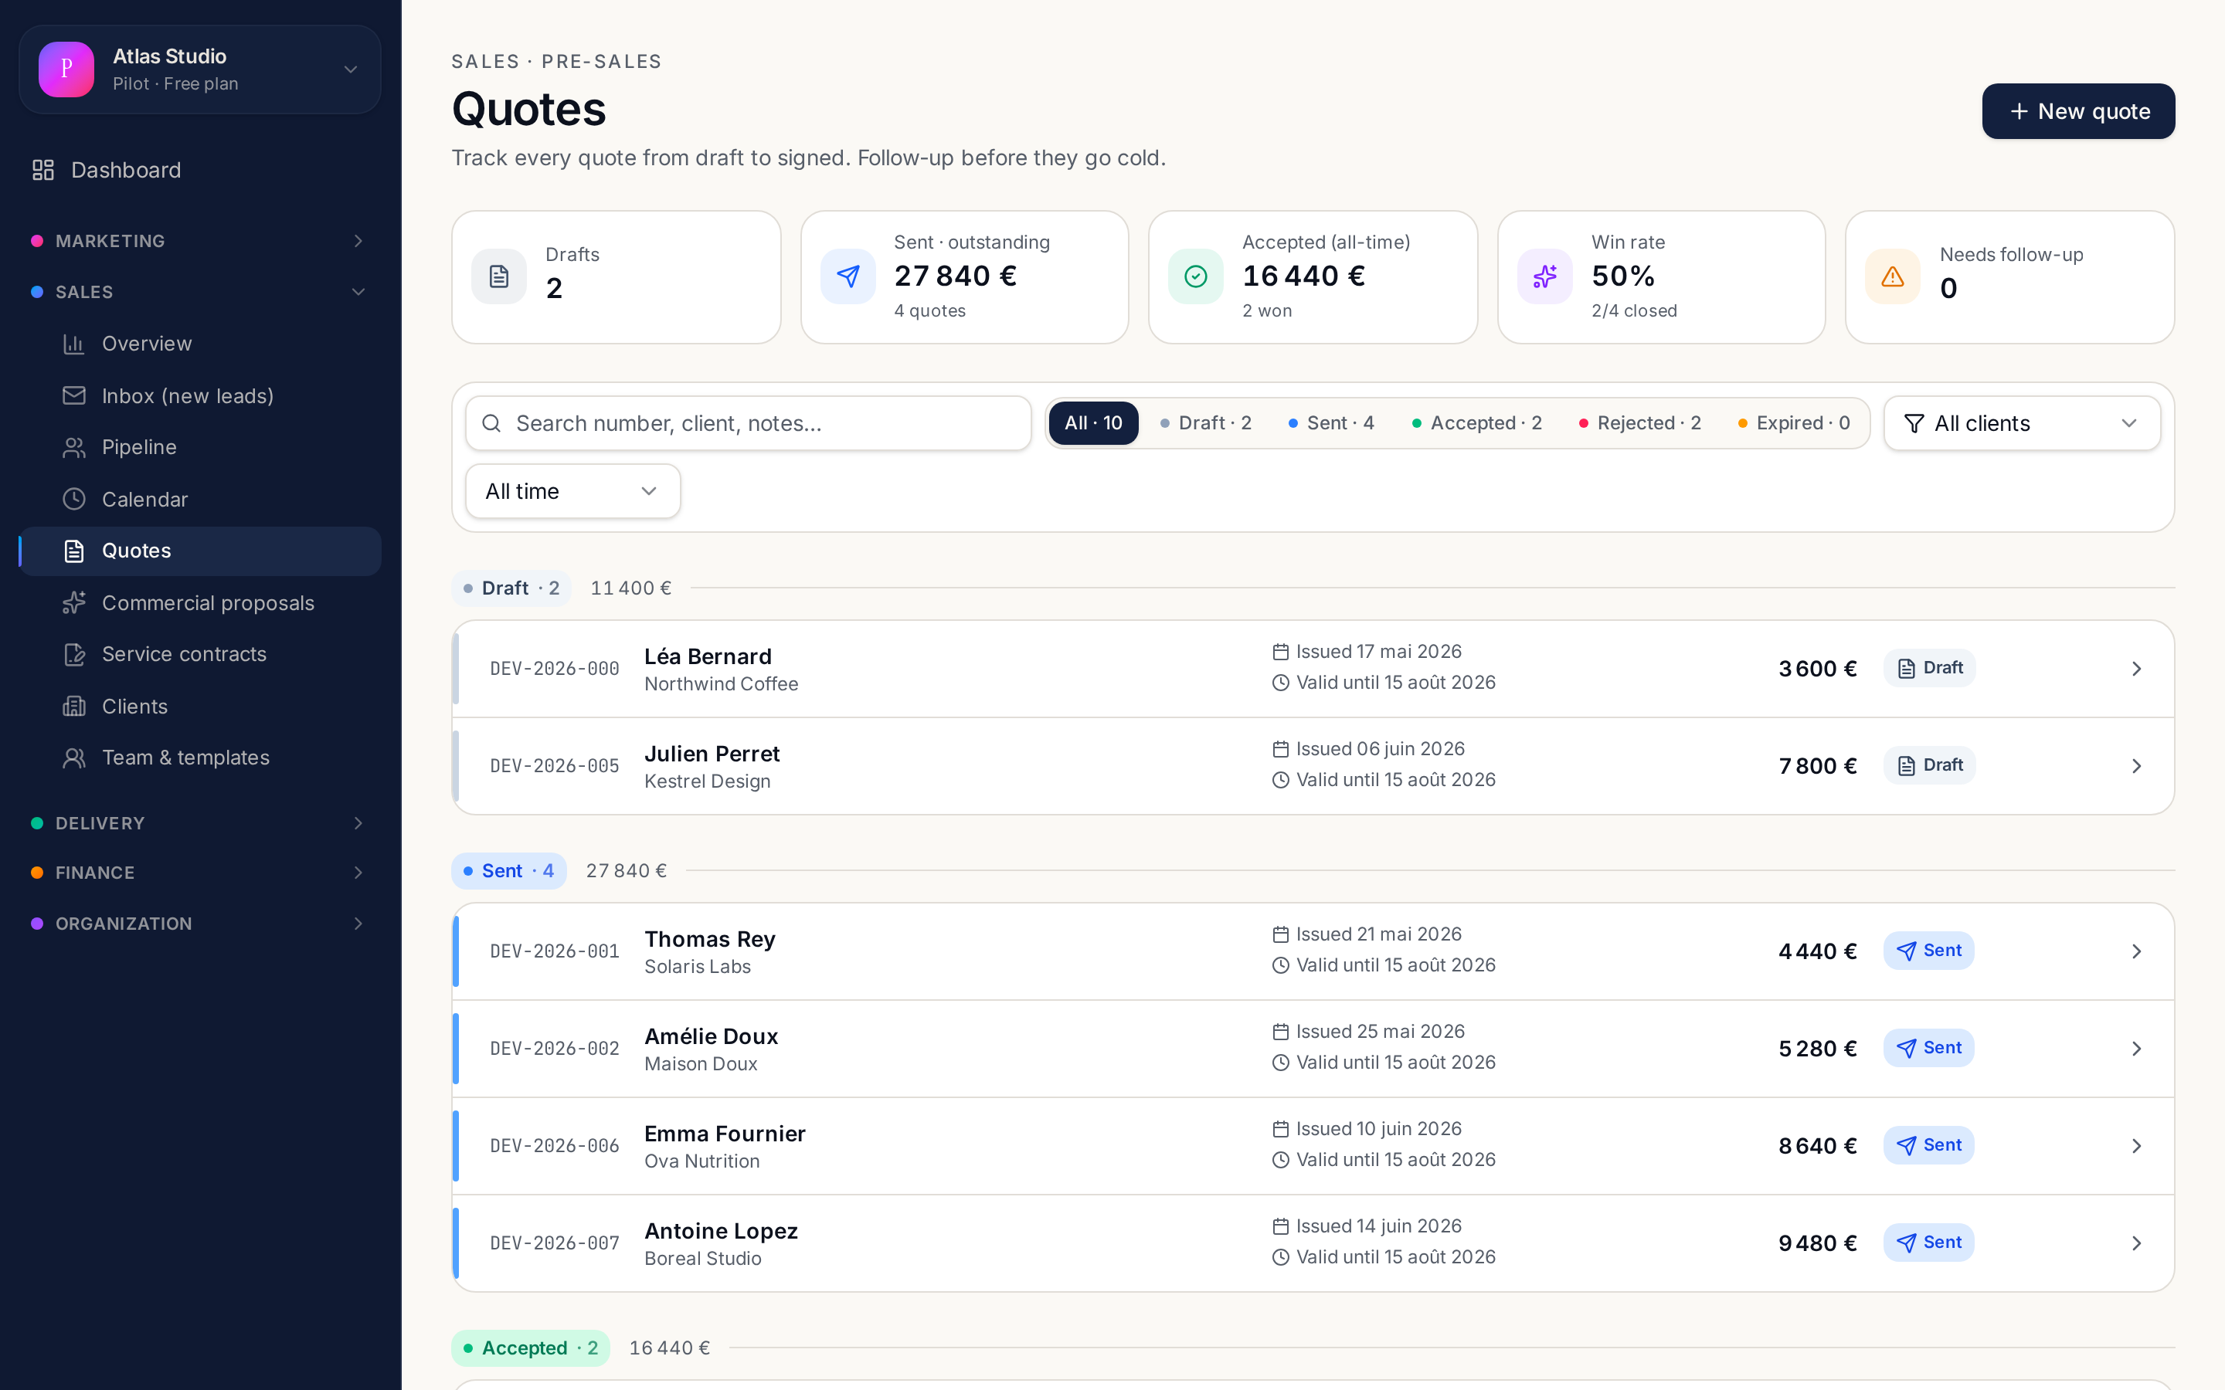Click the Draft badge for Julien Perret

(1929, 764)
